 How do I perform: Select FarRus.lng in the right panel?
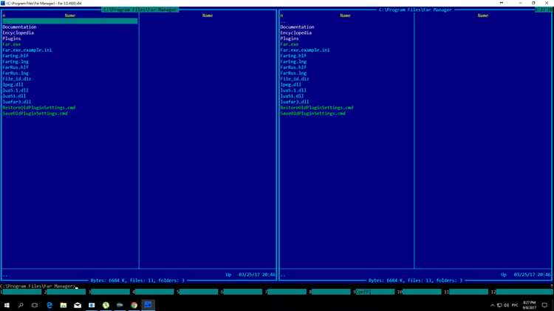293,73
